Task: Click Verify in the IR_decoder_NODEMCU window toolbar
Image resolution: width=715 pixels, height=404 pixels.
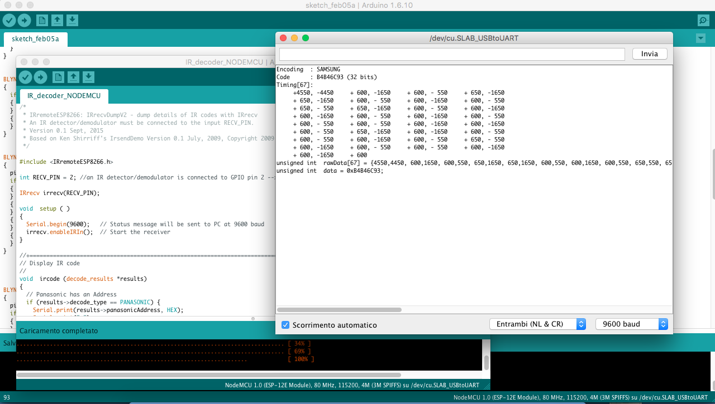Action: tap(25, 77)
